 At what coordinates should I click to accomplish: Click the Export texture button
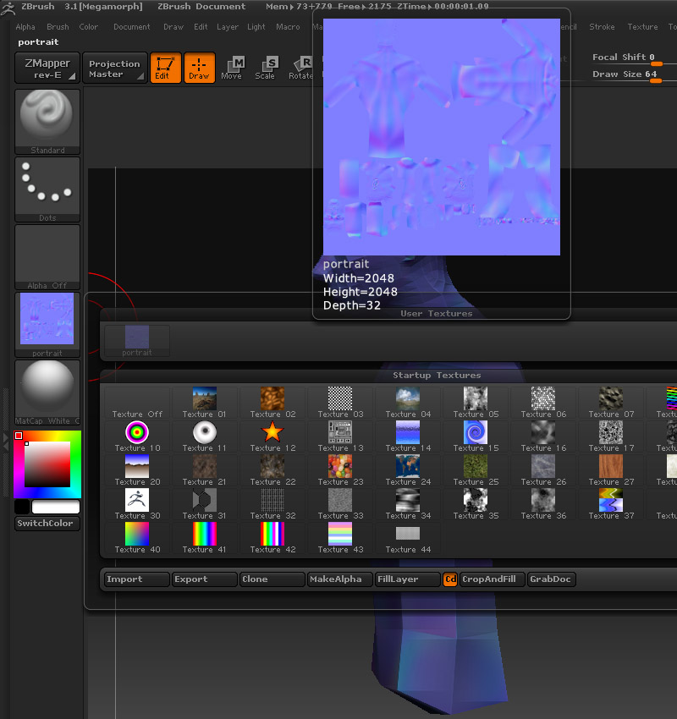click(x=205, y=579)
